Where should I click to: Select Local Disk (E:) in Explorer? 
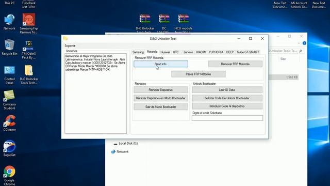tap(128, 144)
